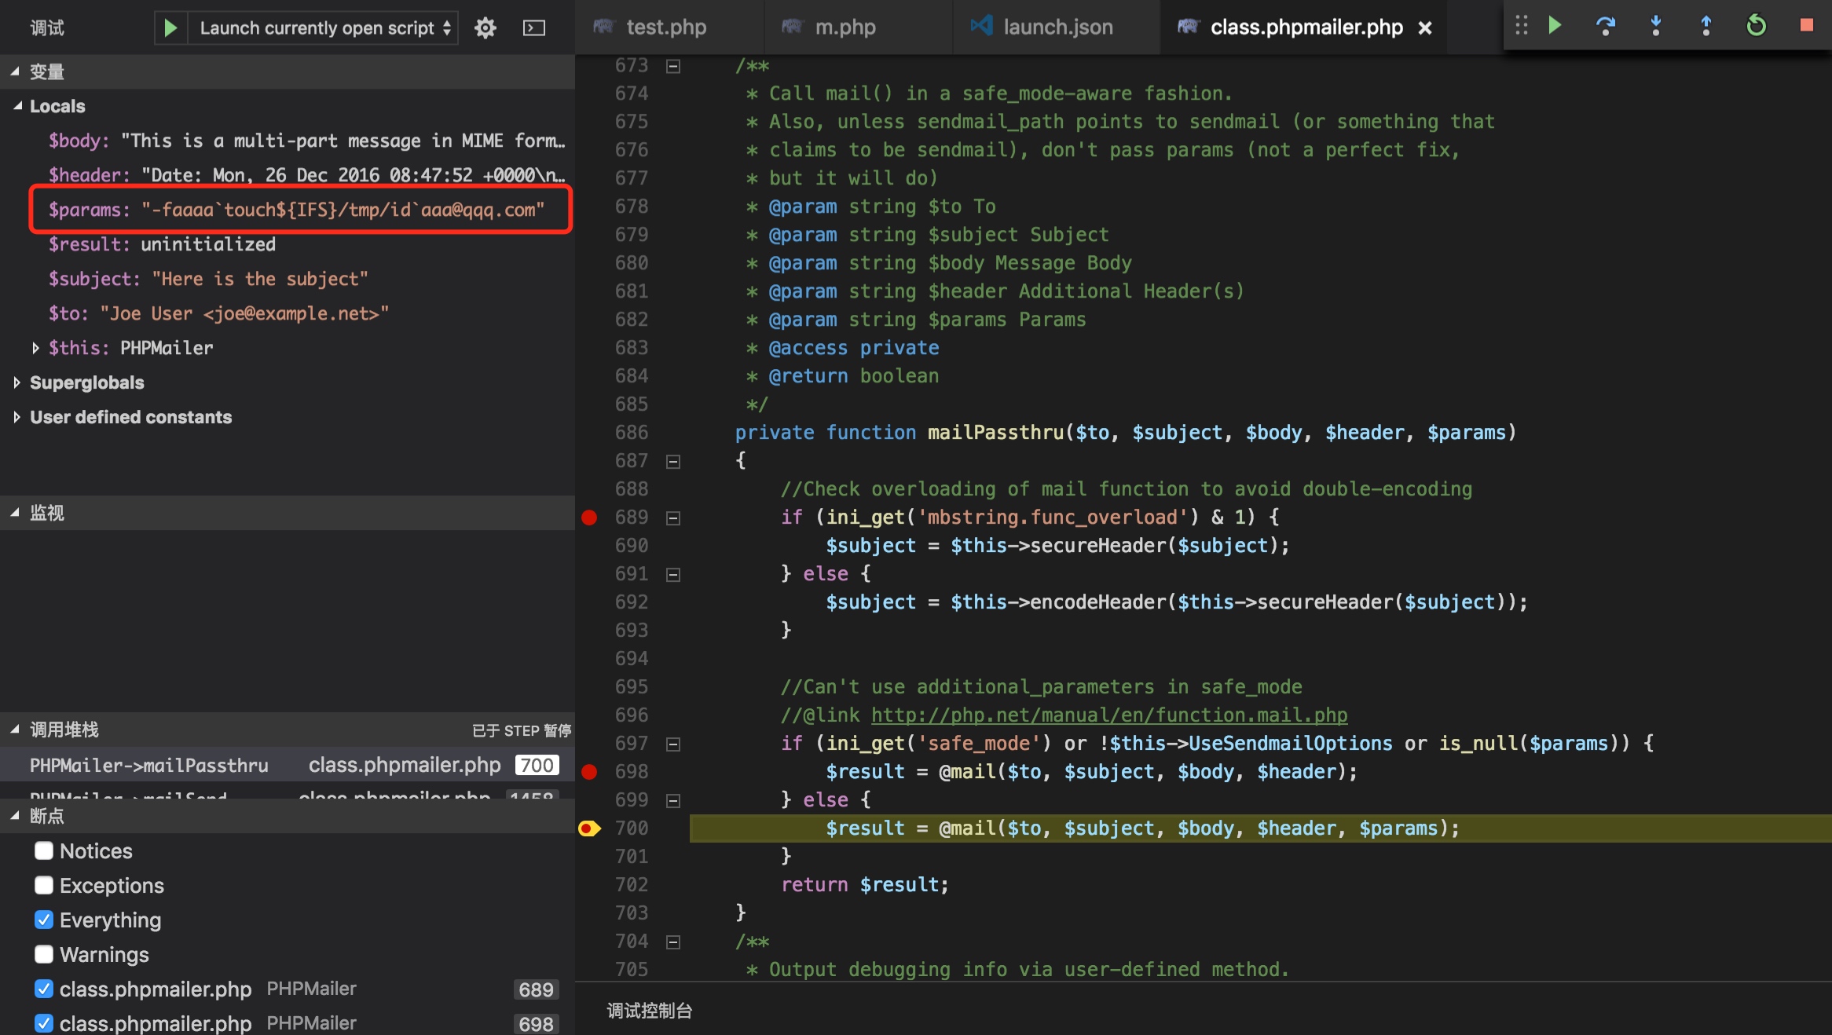Screen dimensions: 1832x1035
Task: Select the $header variable row
Action: pos(288,175)
